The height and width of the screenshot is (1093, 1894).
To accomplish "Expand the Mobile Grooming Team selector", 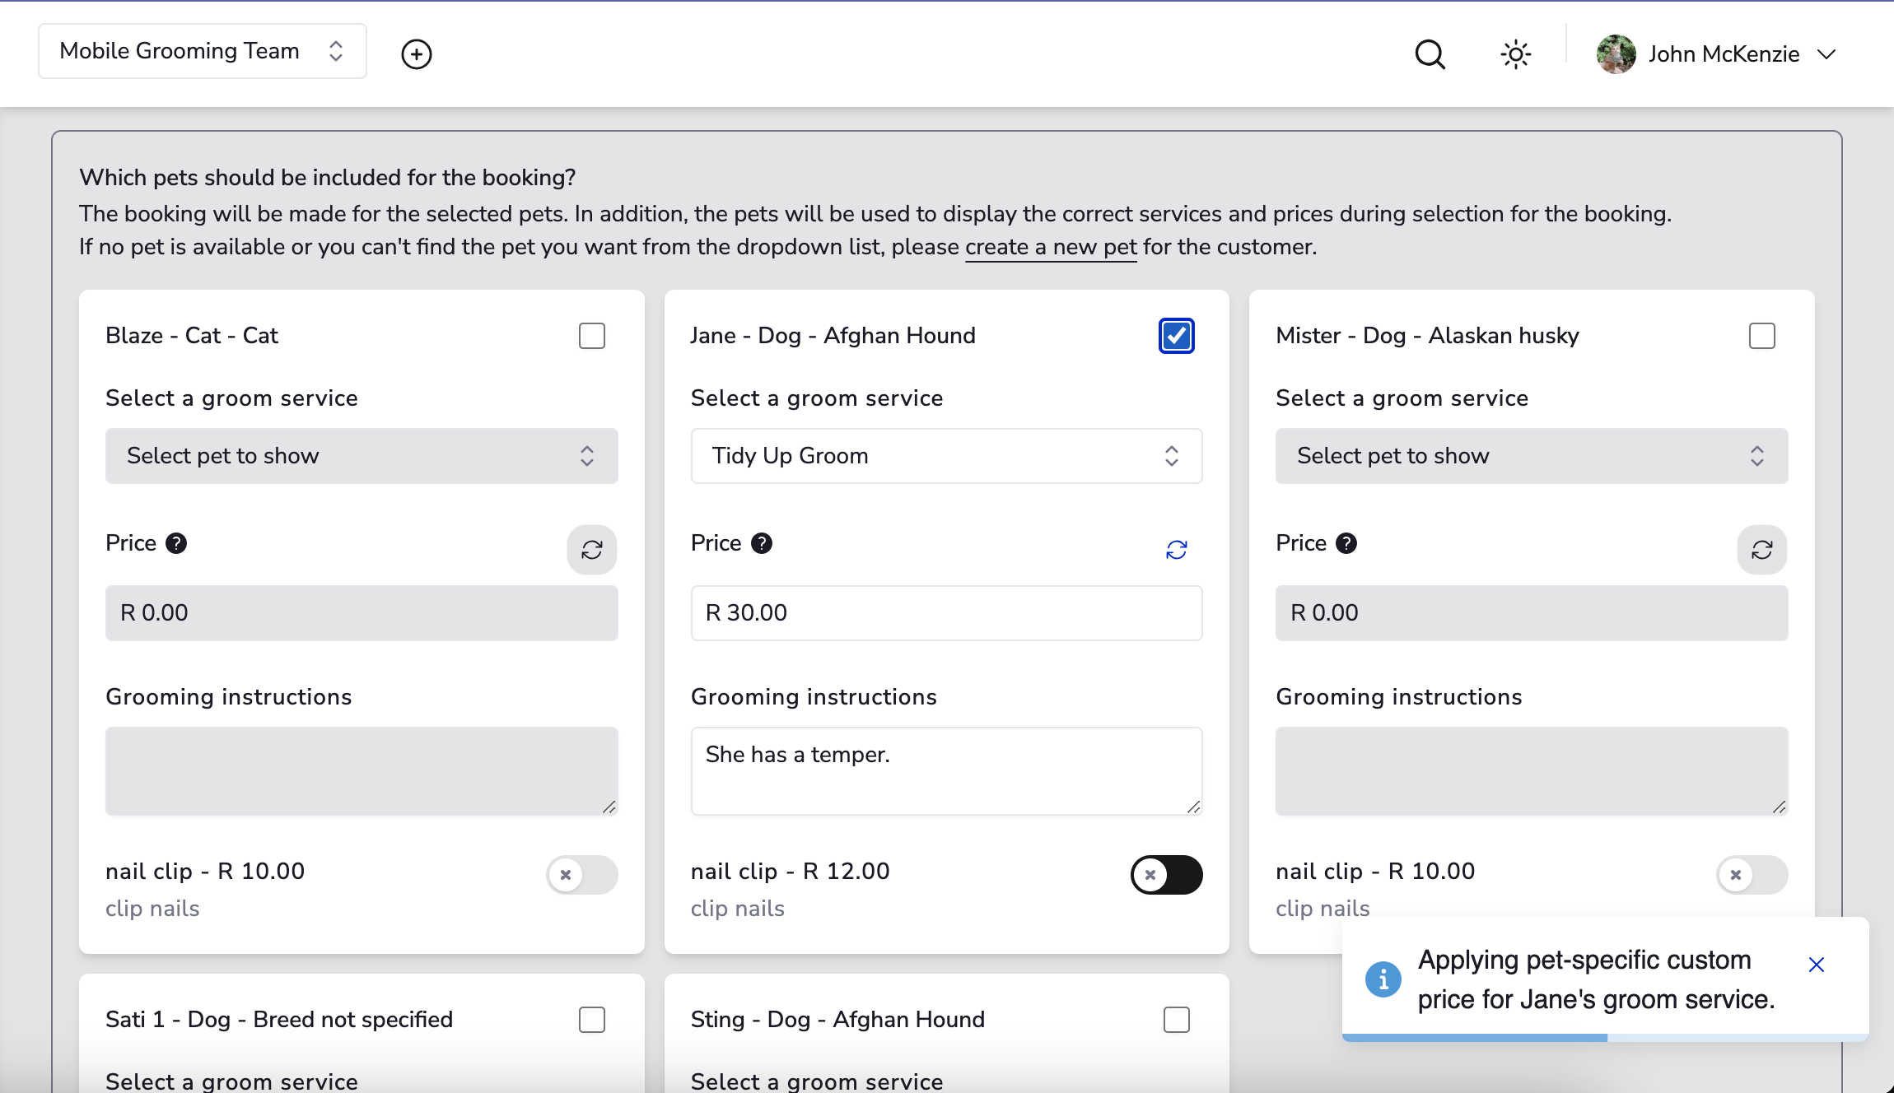I will [202, 51].
